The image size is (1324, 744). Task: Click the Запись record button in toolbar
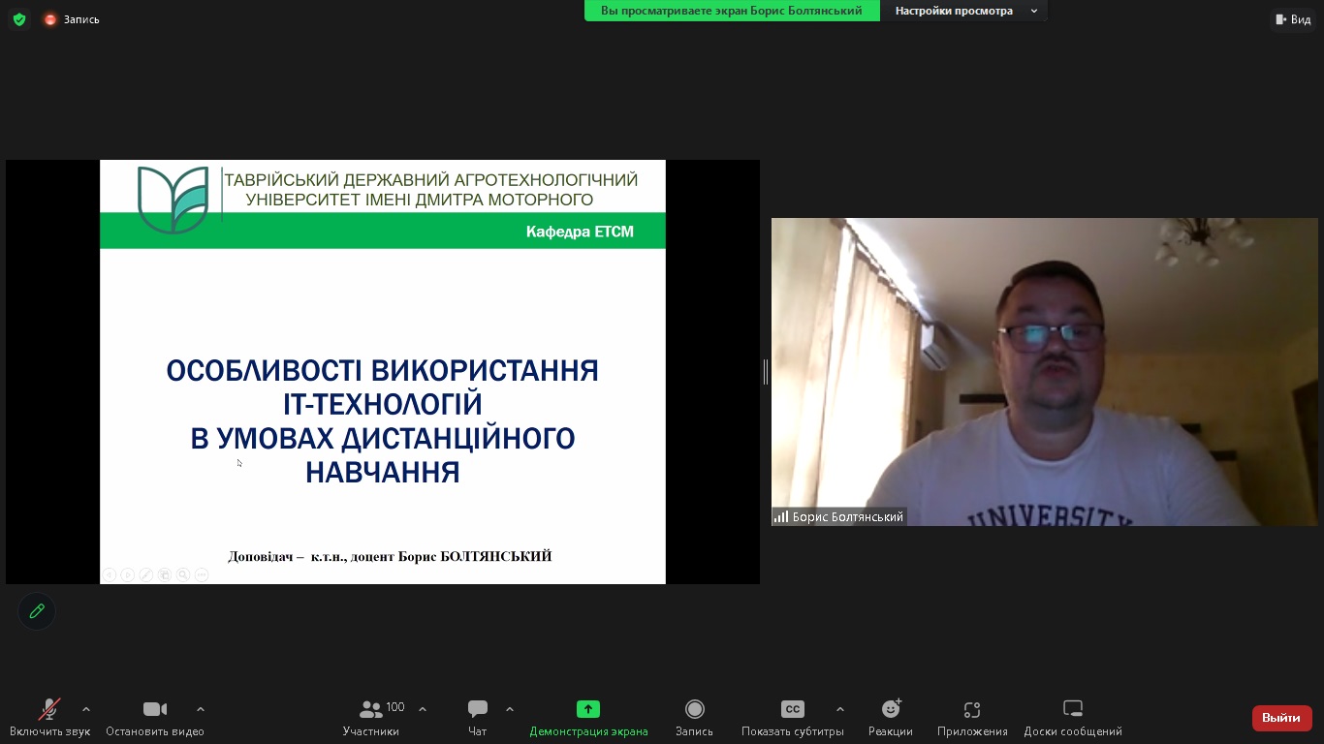click(694, 718)
